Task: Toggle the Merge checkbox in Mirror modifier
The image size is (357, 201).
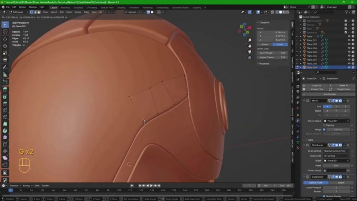Action: (x=324, y=130)
